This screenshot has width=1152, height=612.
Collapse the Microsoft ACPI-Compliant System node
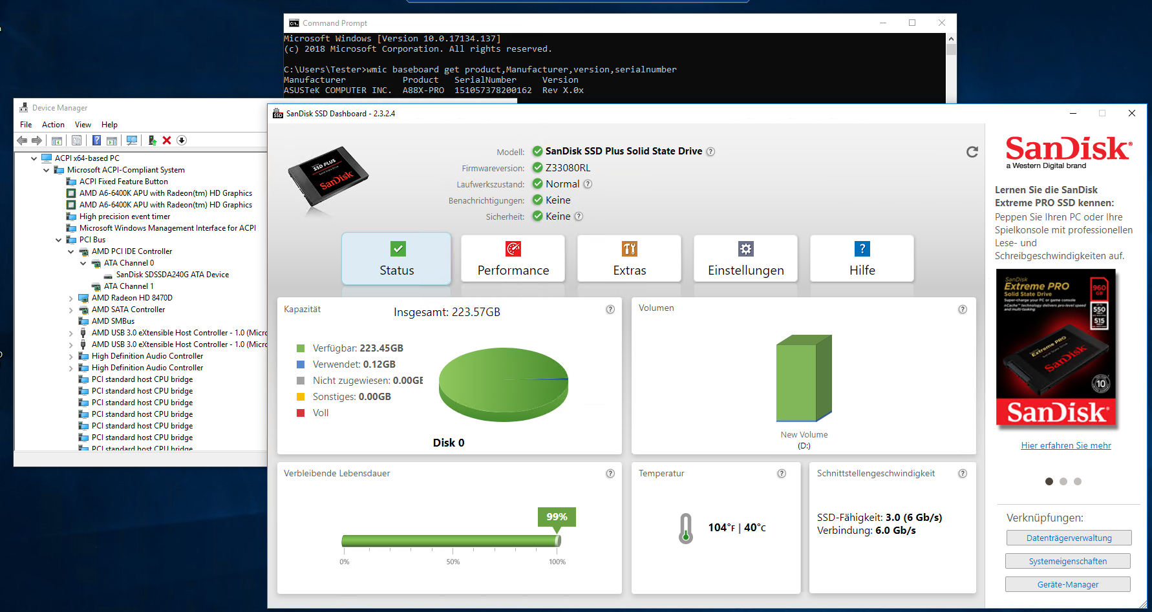47,170
